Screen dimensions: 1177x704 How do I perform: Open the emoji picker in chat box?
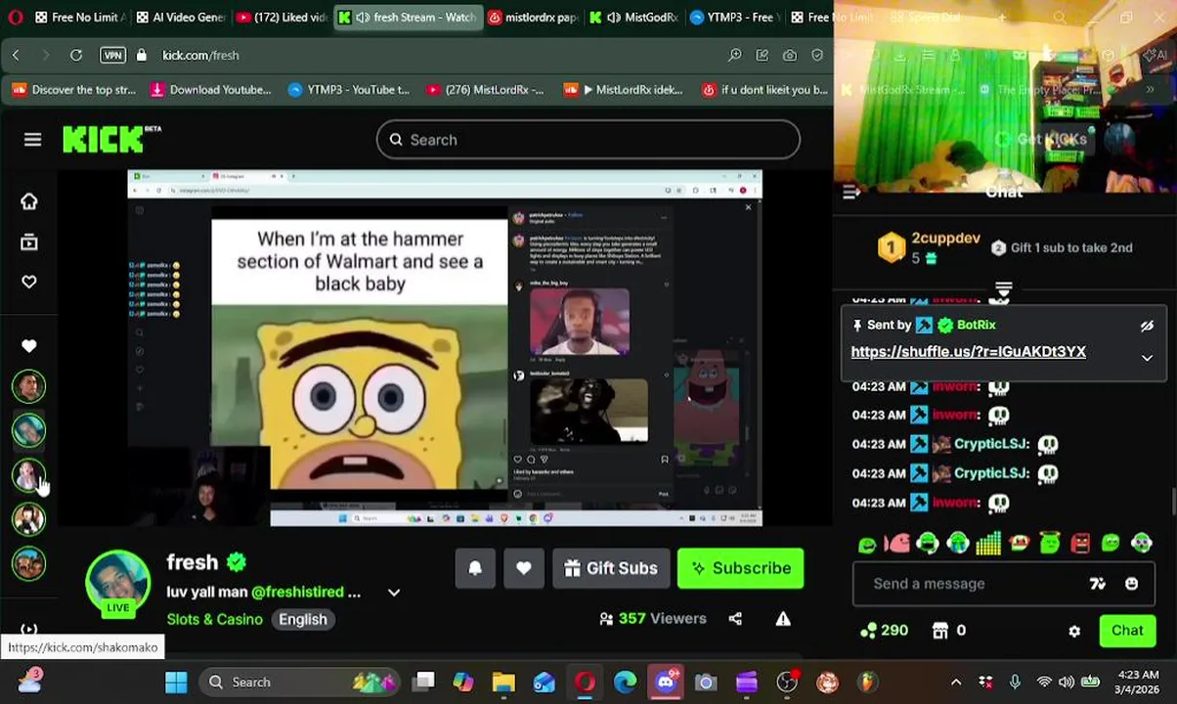coord(1131,584)
